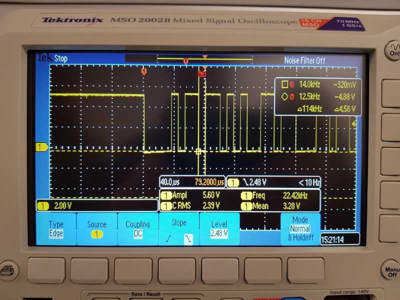Select the Type Edge trigger menu
The image size is (400, 300).
pos(56,229)
